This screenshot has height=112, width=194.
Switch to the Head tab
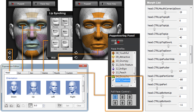pos(11,73)
